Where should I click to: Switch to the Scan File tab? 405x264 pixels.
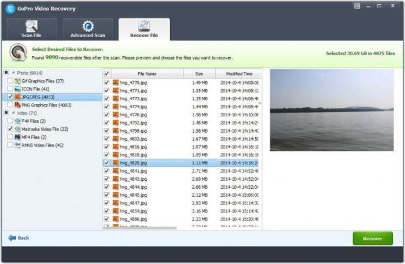click(31, 29)
